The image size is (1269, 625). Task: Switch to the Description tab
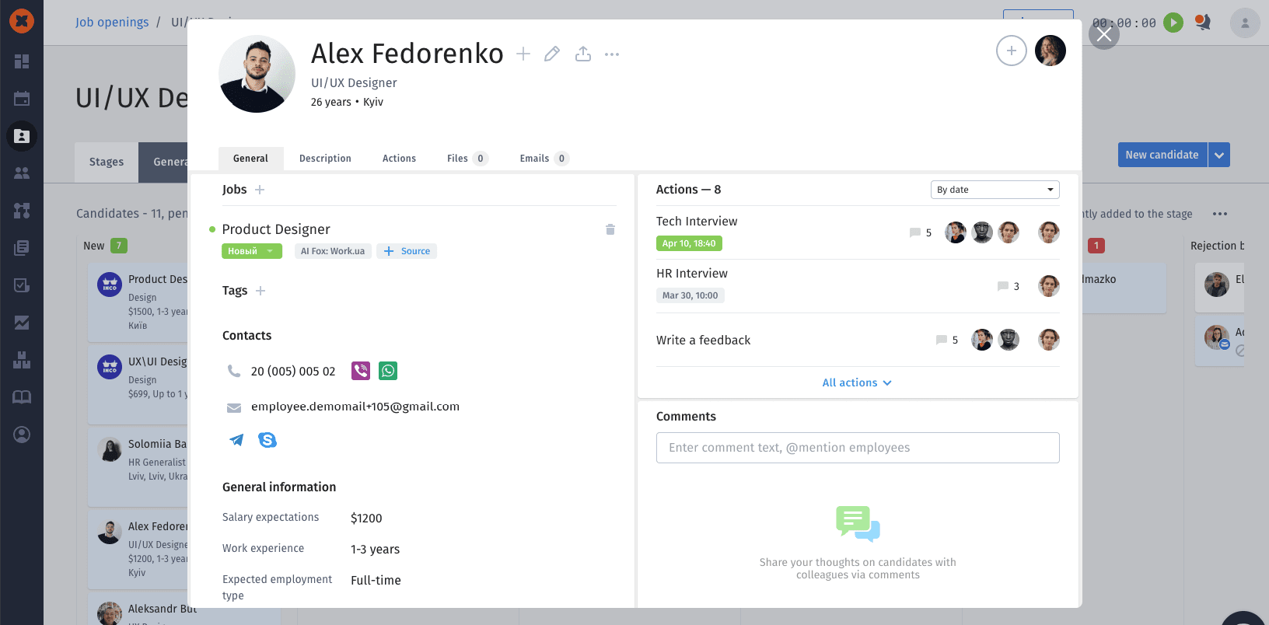coord(325,159)
